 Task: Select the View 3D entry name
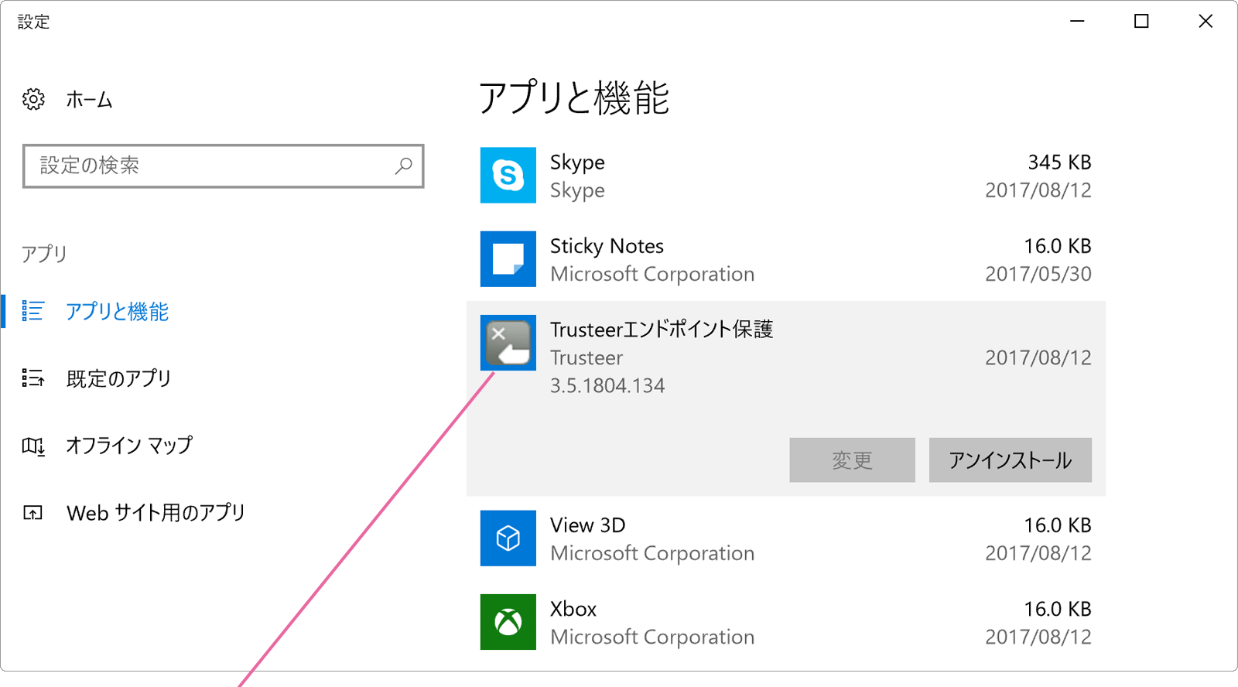pos(587,525)
